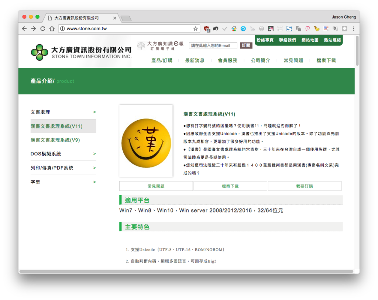Screen dimensions: 378x300
Task: Open the 產品/訂購 navigation menu
Action: click(162, 61)
